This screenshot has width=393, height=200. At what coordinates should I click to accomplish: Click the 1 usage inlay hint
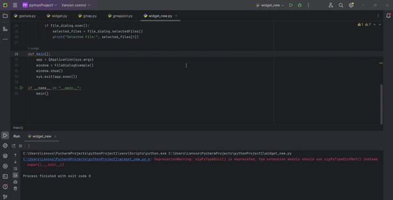(33, 48)
